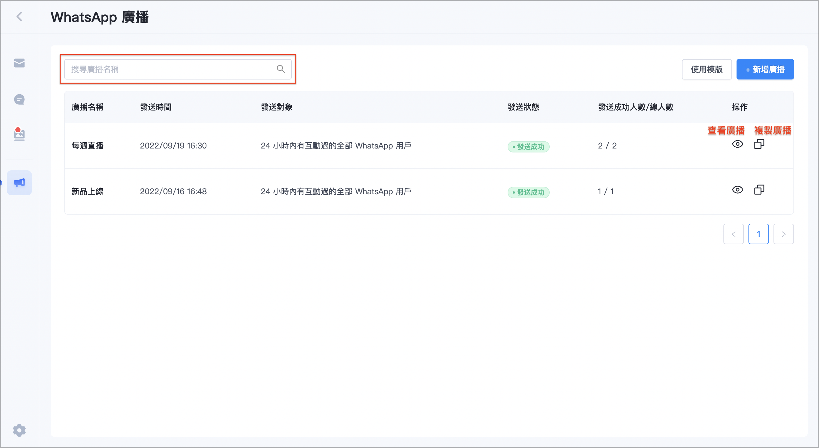
Task: Click the 2022/09/19 16:30 send time
Action: coord(173,146)
